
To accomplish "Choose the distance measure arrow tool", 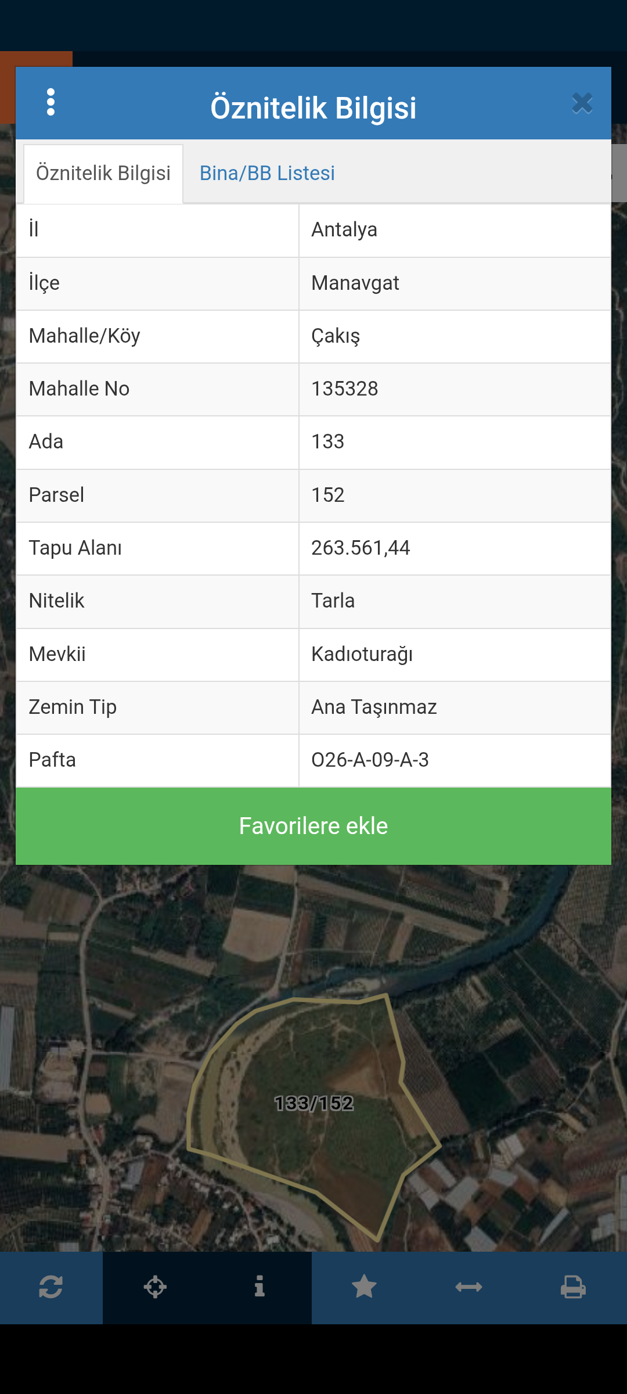I will 469,1287.
